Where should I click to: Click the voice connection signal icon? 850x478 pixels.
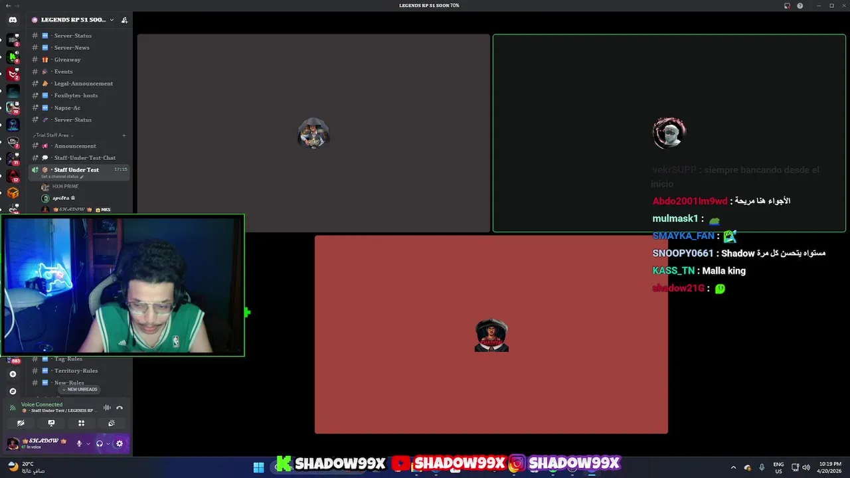pyautogui.click(x=12, y=408)
